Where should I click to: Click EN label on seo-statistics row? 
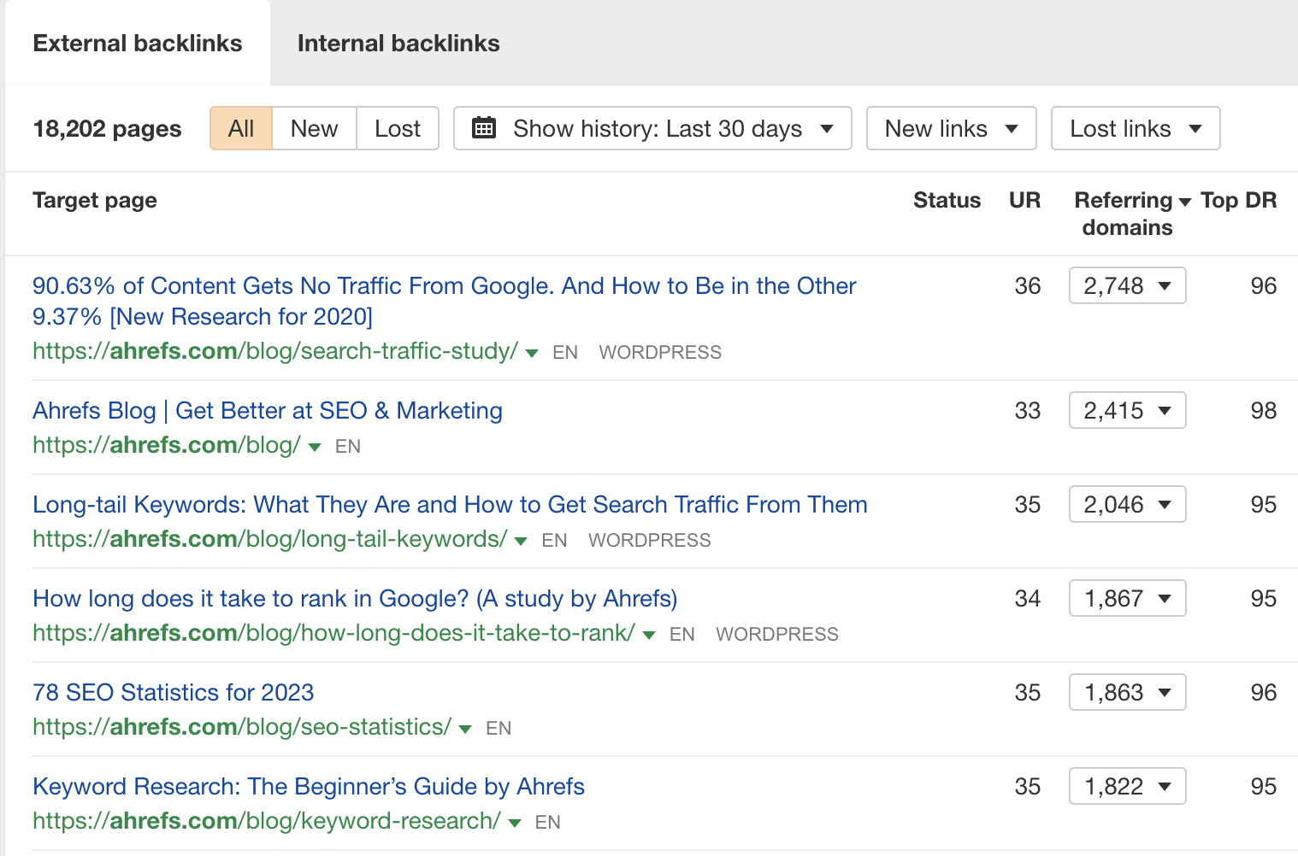[499, 728]
